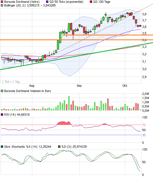
Task: Click the 'Okt.' x-axis label
Action: 125,86
